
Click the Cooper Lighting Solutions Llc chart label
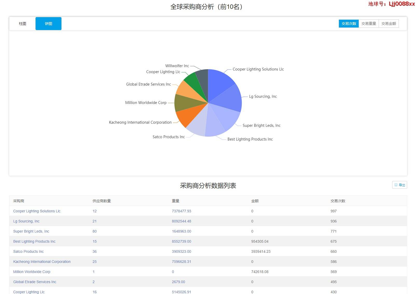pos(258,69)
